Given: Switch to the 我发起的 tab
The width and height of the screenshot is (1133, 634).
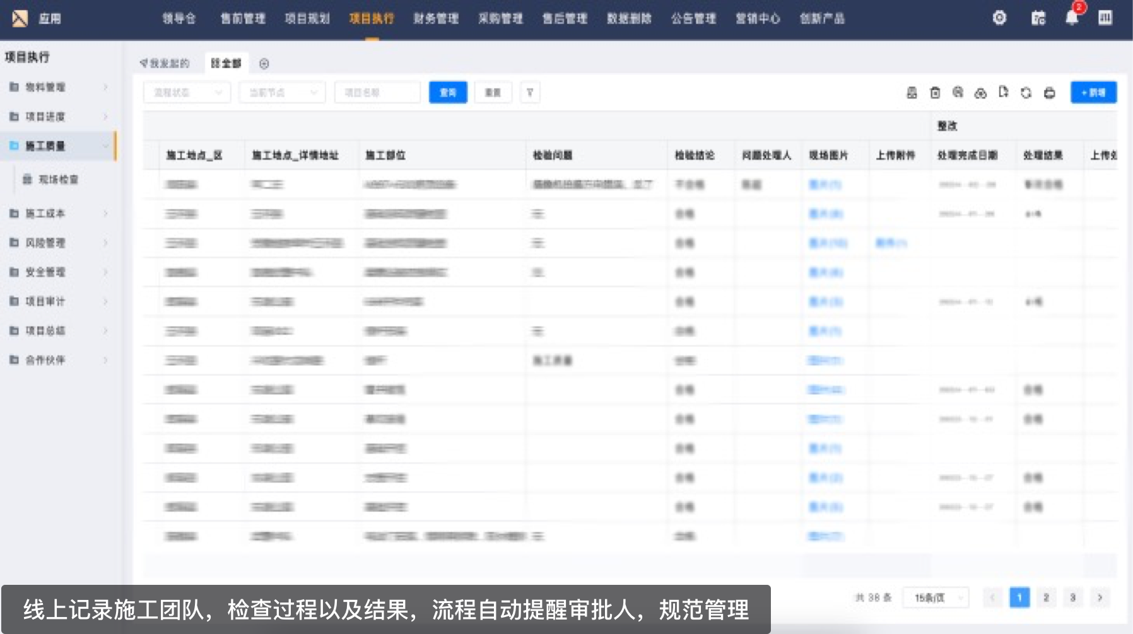Looking at the screenshot, I should click(165, 64).
